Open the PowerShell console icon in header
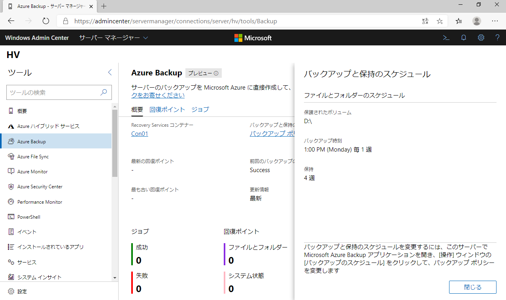The width and height of the screenshot is (506, 300). [446, 38]
